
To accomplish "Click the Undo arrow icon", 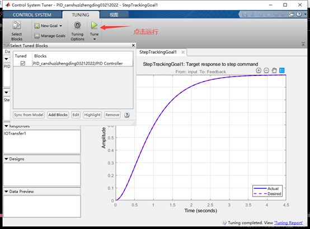I will pyautogui.click(x=276, y=15).
